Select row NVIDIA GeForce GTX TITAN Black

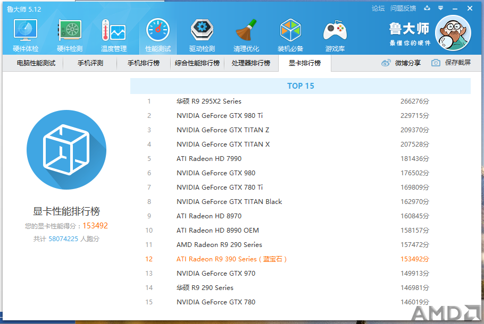tap(301, 202)
